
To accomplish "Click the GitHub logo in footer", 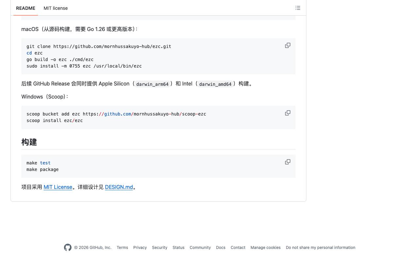I will [68, 248].
